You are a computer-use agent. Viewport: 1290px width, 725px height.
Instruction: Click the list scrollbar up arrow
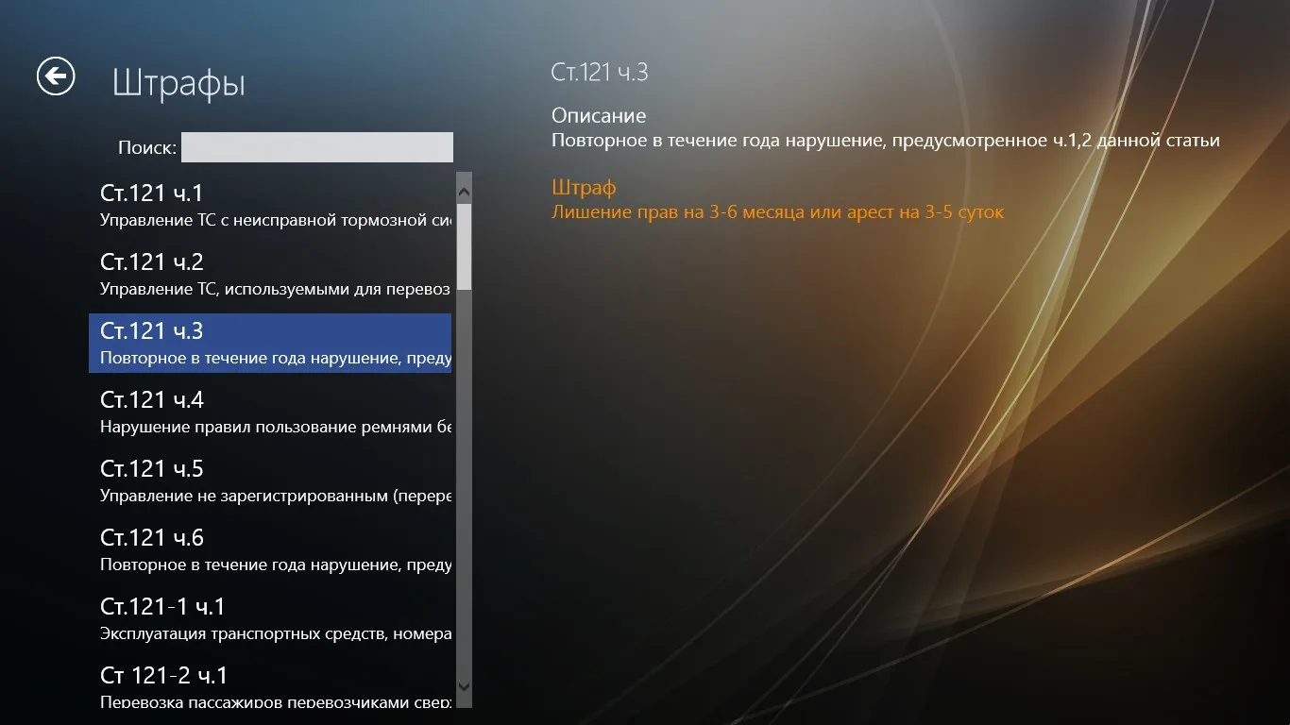pyautogui.click(x=464, y=192)
